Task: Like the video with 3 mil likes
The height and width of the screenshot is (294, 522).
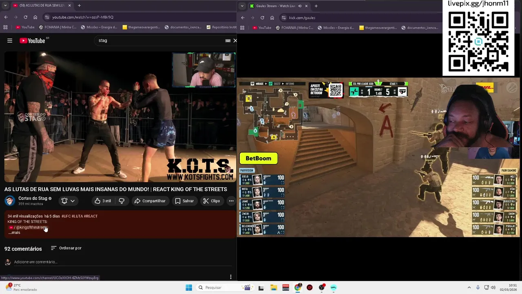Action: [x=103, y=201]
